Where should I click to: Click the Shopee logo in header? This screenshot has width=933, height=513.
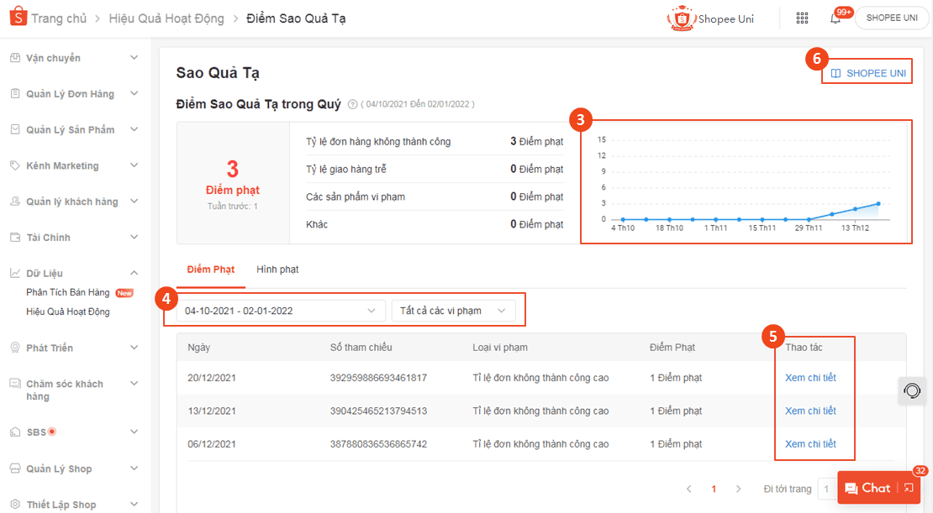click(17, 18)
